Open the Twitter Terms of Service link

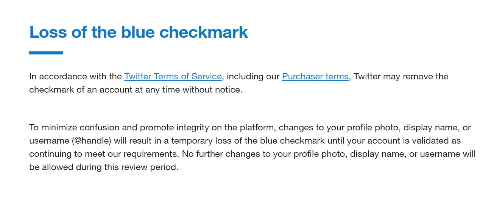[x=173, y=77]
